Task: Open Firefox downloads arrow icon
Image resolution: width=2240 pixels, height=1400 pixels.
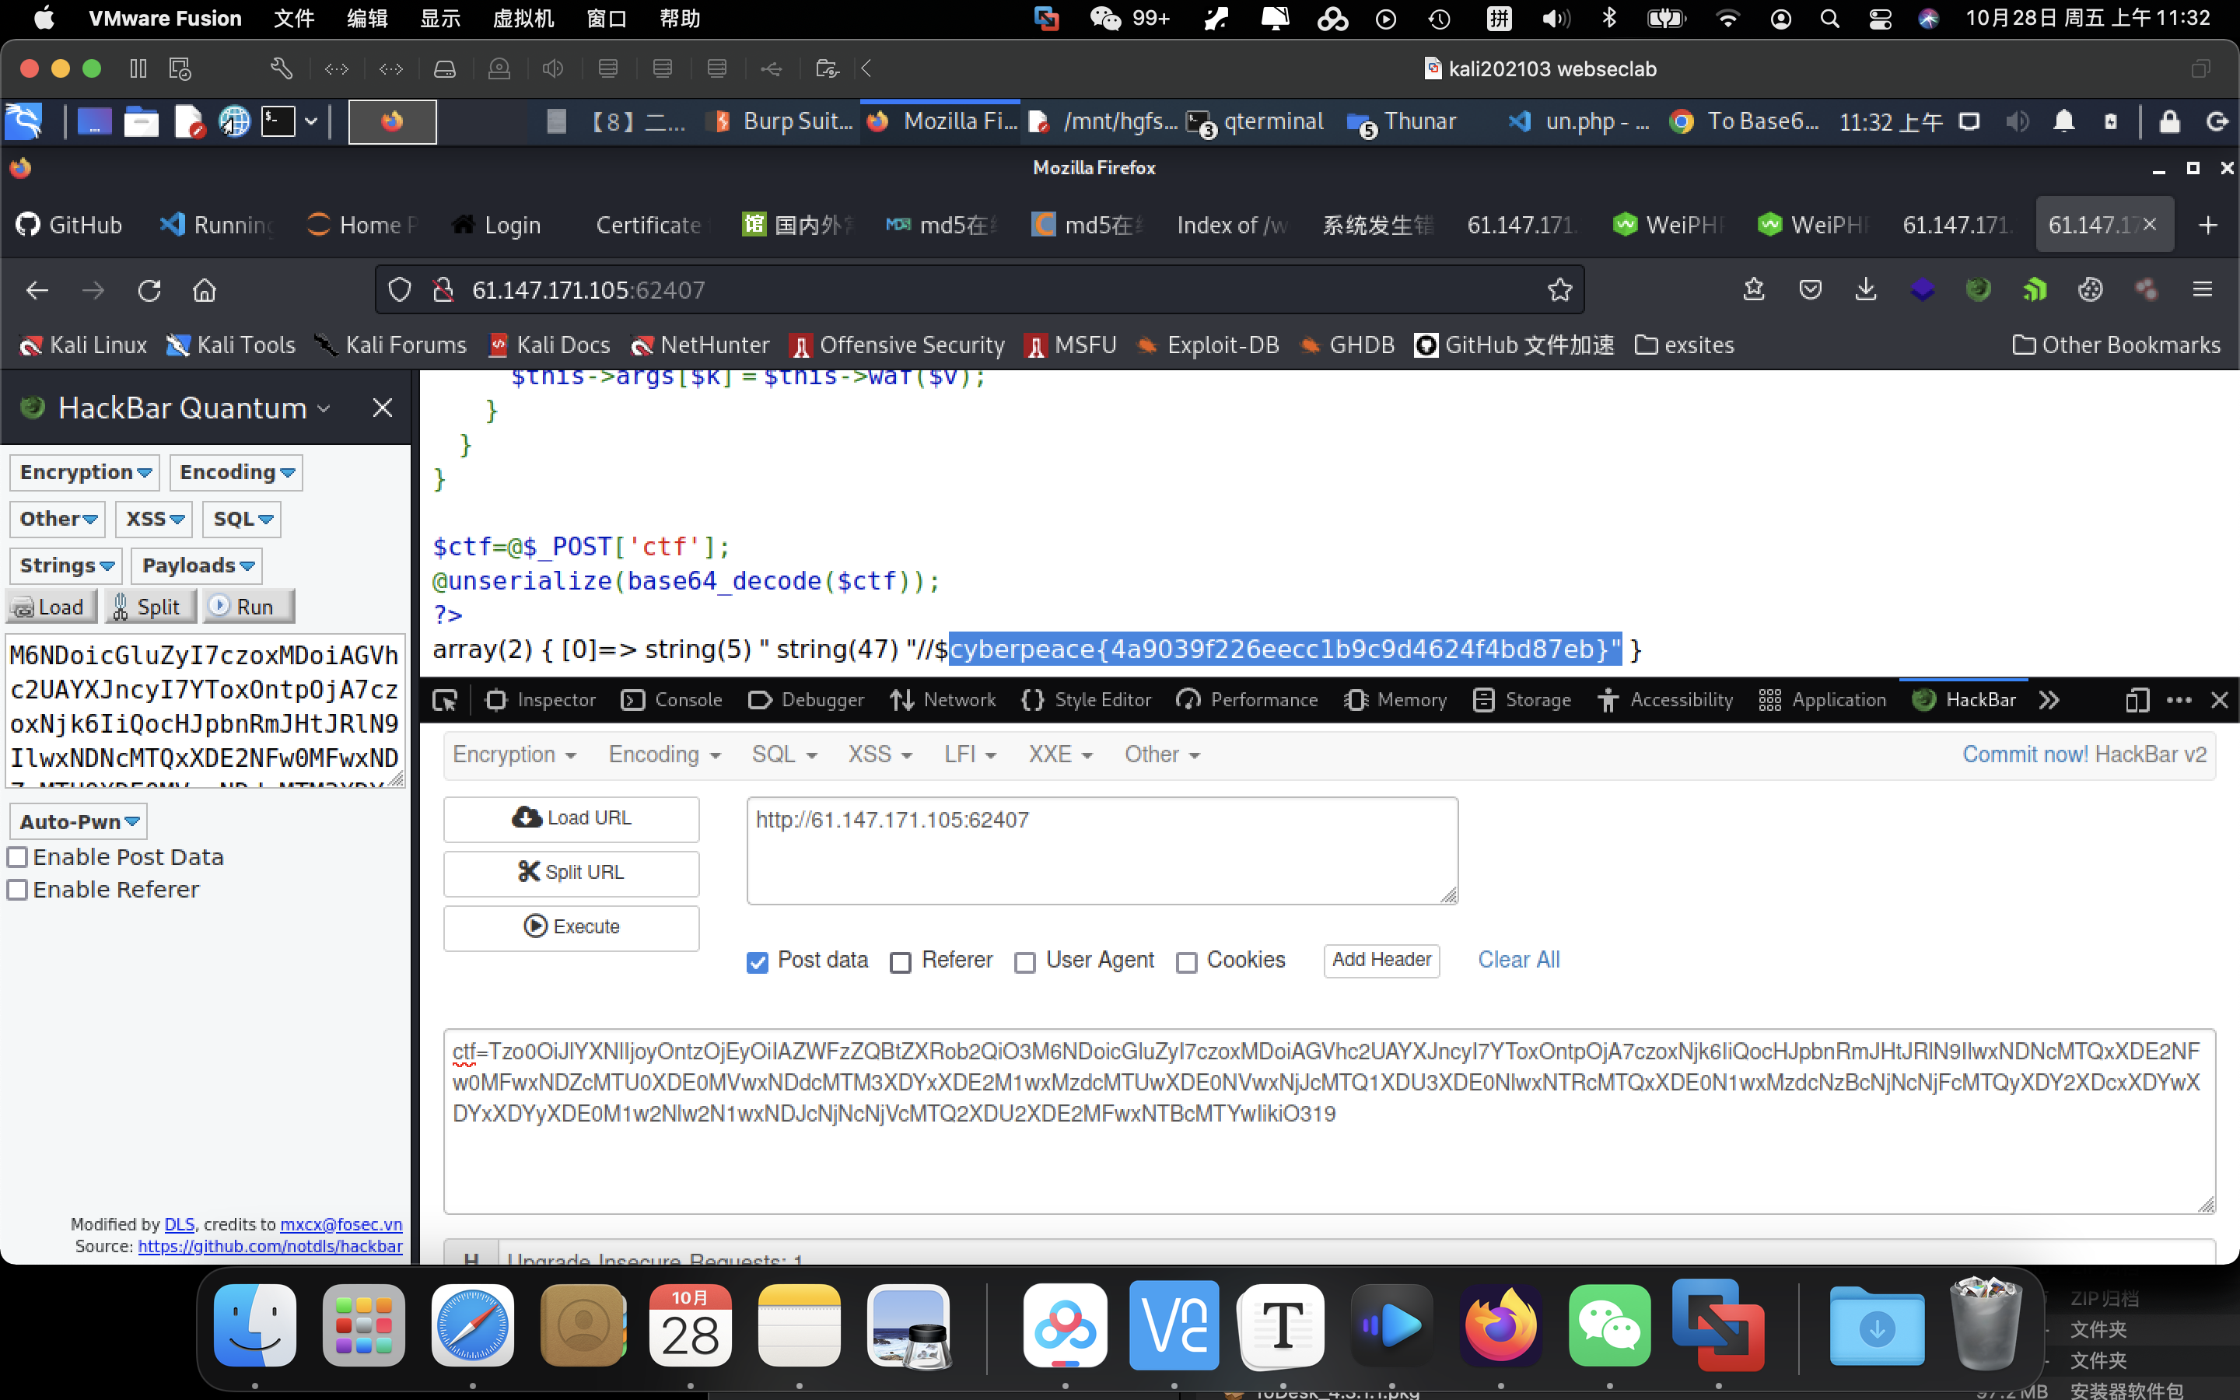Action: click(1866, 290)
